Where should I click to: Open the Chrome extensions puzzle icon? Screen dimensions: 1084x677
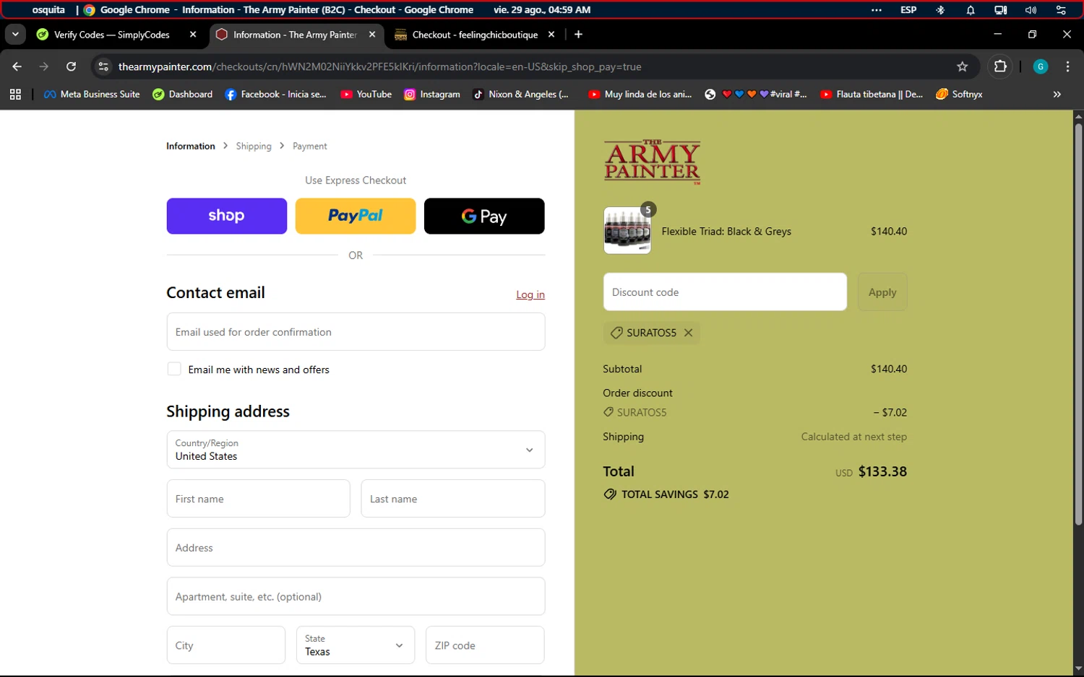1000,66
